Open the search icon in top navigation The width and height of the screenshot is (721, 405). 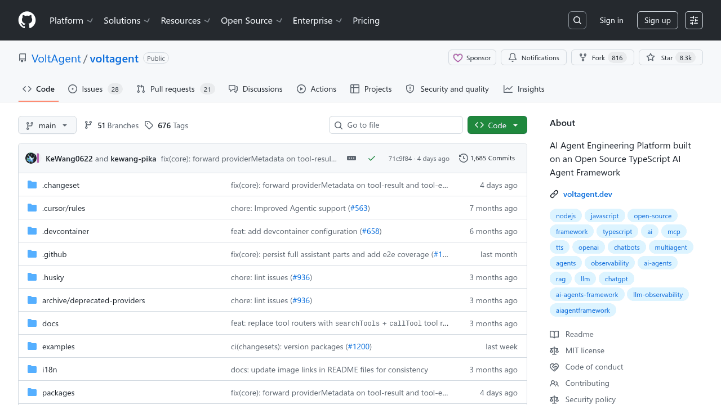pos(577,20)
